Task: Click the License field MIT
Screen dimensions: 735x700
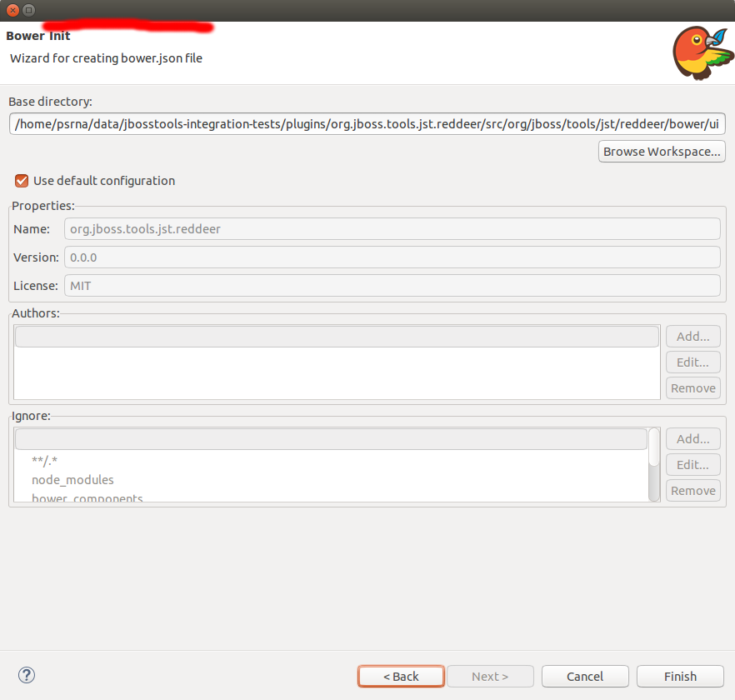Action: [392, 286]
